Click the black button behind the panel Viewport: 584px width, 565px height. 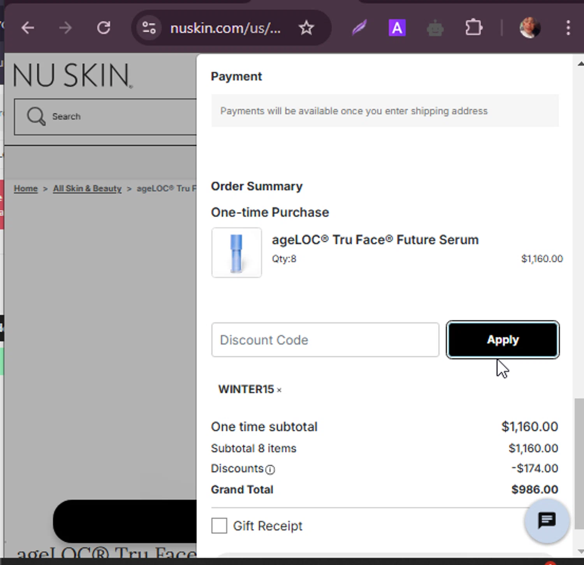coord(125,521)
